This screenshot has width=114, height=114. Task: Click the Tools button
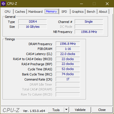56,110
